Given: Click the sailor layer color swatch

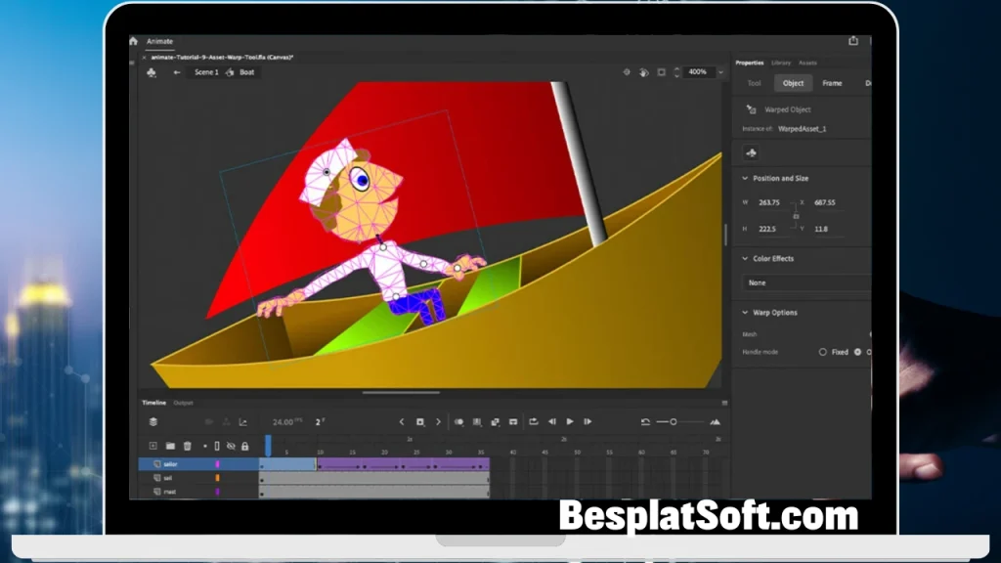Looking at the screenshot, I should coord(217,464).
